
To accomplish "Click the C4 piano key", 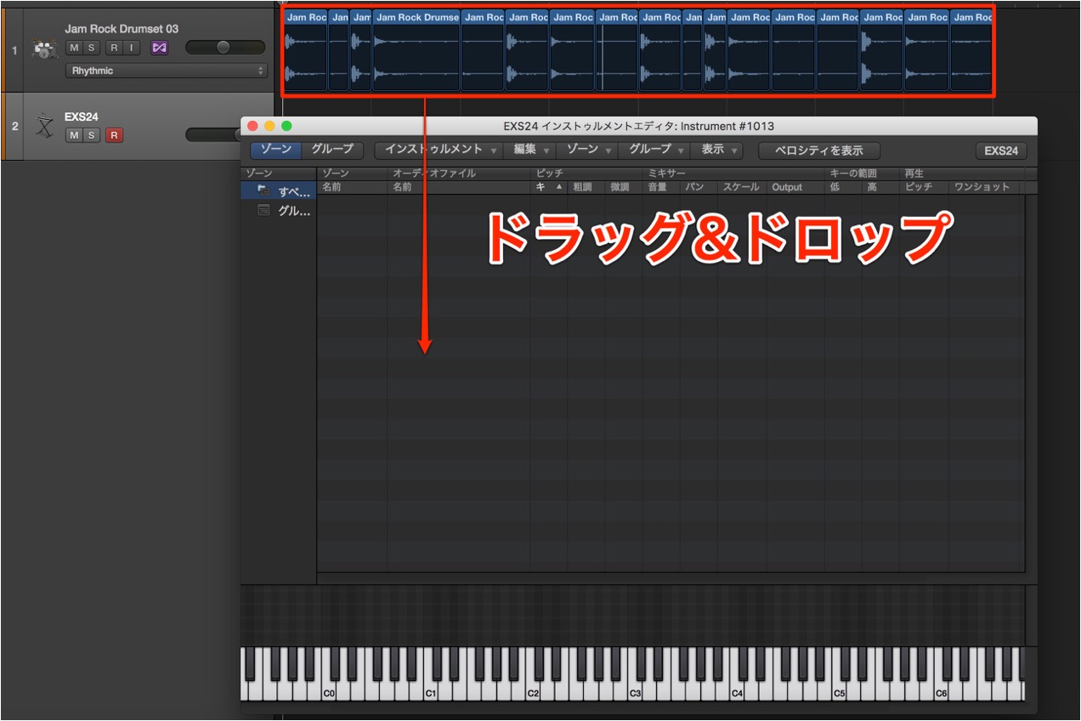I will 737,675.
